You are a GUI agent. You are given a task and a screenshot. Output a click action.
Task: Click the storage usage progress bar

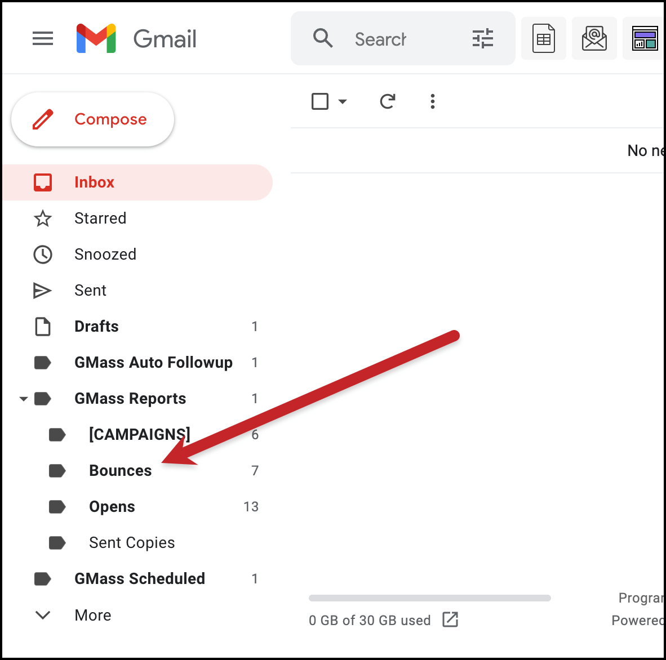430,598
